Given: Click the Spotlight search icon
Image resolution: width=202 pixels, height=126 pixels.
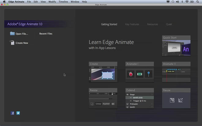Looking at the screenshot, I should [x=197, y=2].
